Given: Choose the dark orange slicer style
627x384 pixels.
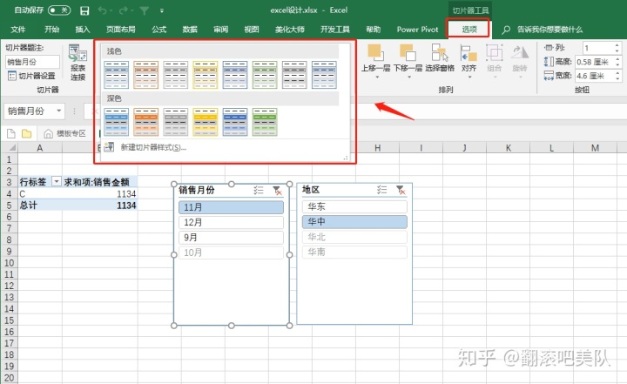Looking at the screenshot, I should tap(146, 122).
